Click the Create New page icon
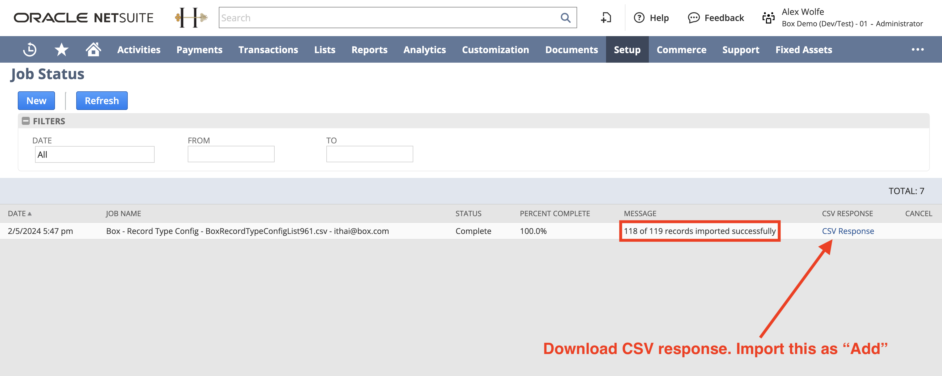Viewport: 942px width, 376px height. [606, 18]
